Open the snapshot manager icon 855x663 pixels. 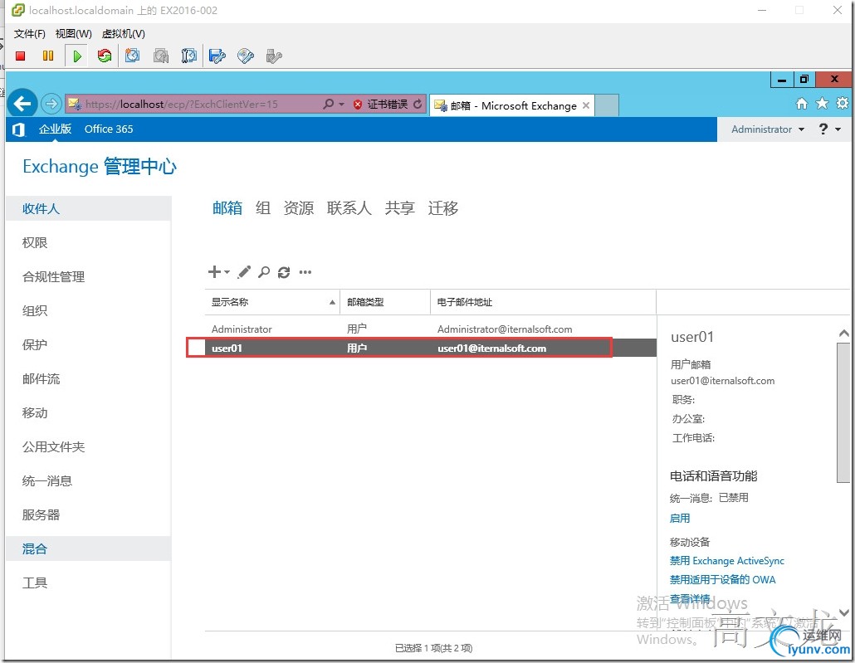pos(188,56)
